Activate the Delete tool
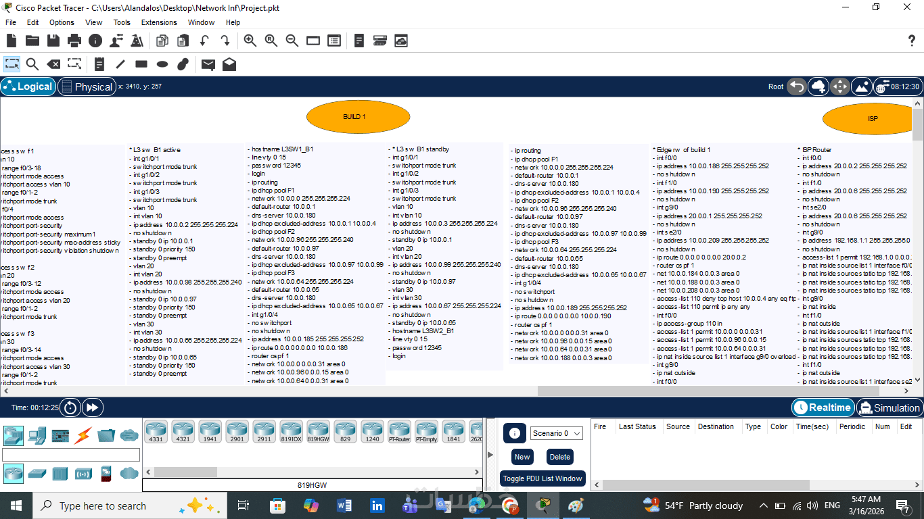Screen dimensions: 924x519 coord(53,64)
